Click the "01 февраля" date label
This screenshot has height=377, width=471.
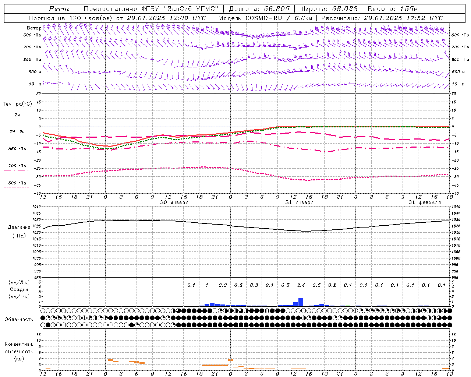click(x=425, y=202)
